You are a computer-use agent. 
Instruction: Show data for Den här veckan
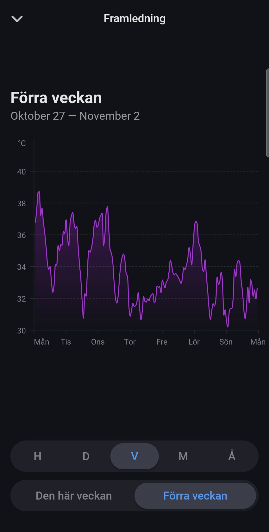pyautogui.click(x=74, y=496)
